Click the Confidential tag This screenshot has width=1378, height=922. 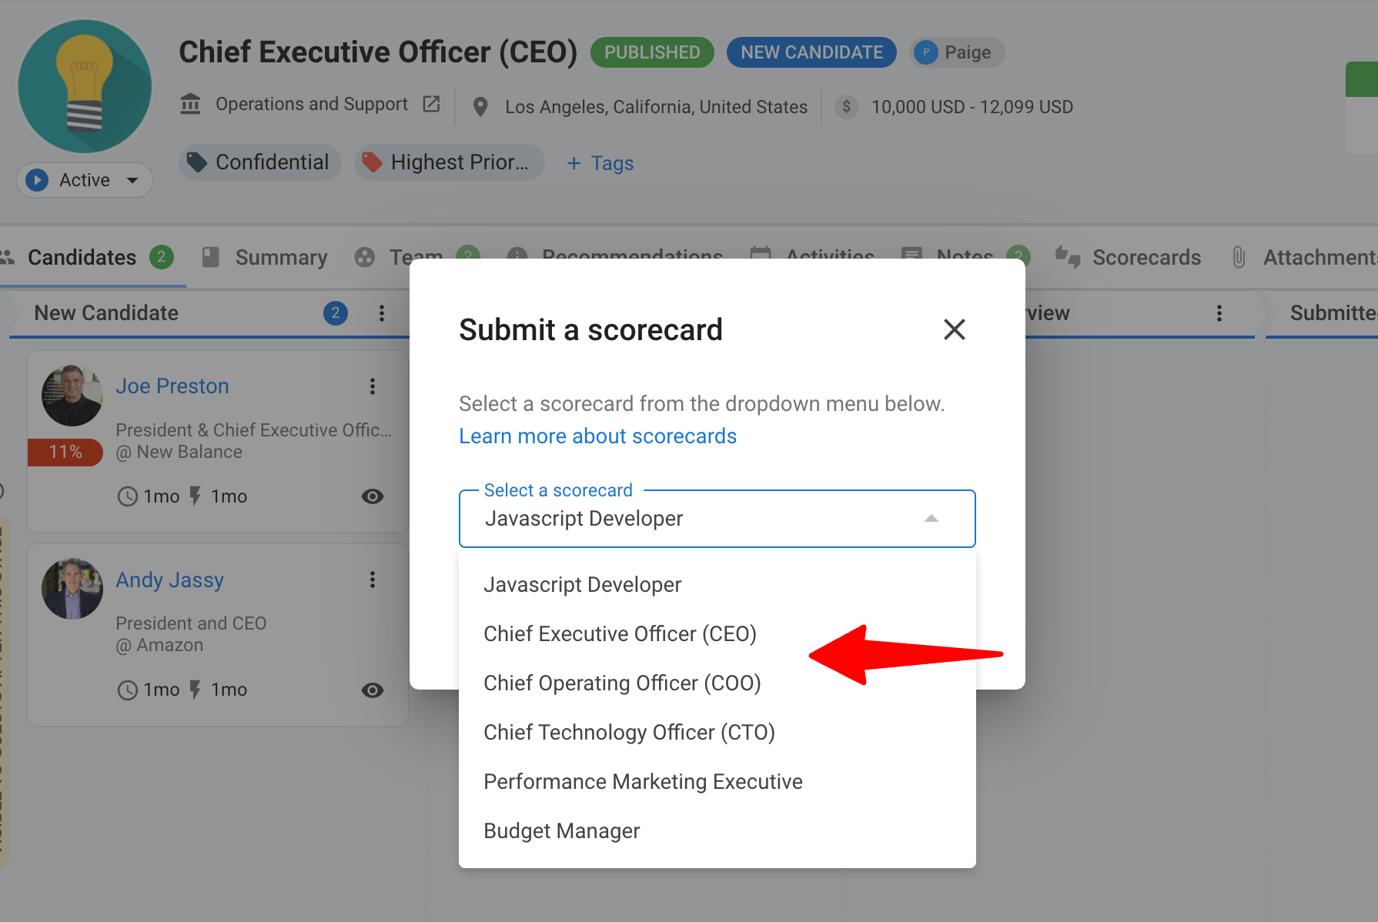pyautogui.click(x=259, y=162)
